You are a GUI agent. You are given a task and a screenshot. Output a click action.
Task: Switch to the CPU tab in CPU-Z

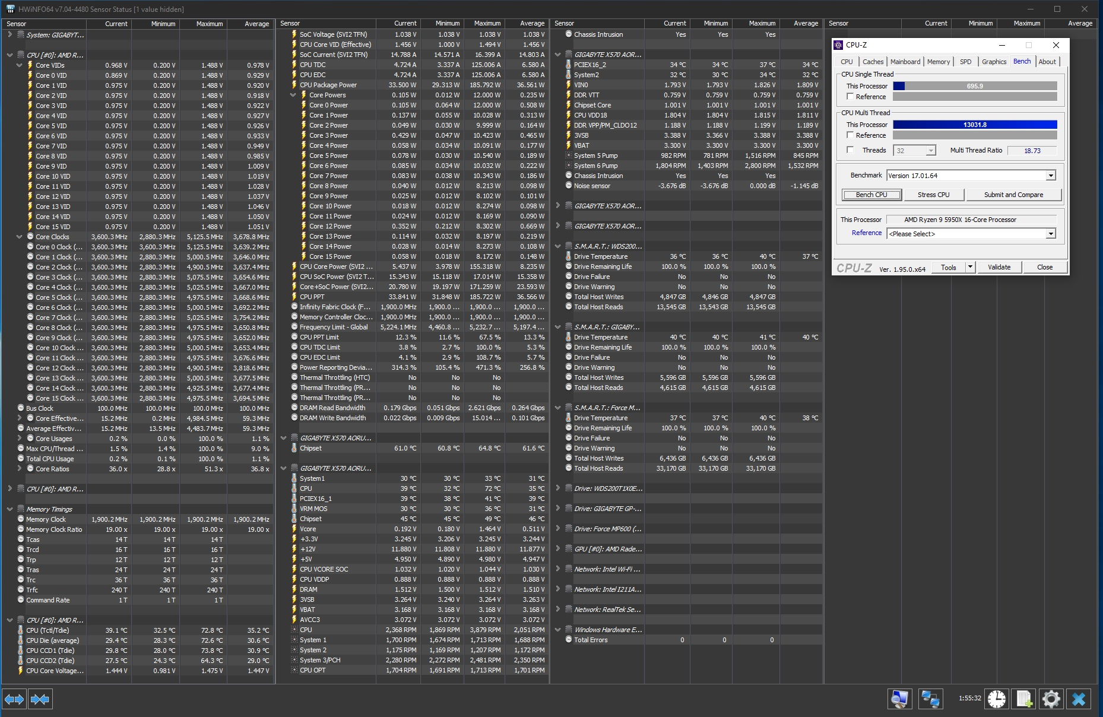point(847,62)
